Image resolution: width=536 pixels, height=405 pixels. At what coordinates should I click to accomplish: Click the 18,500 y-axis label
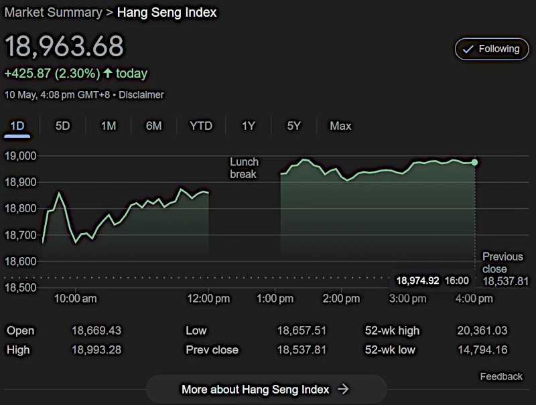(20, 288)
